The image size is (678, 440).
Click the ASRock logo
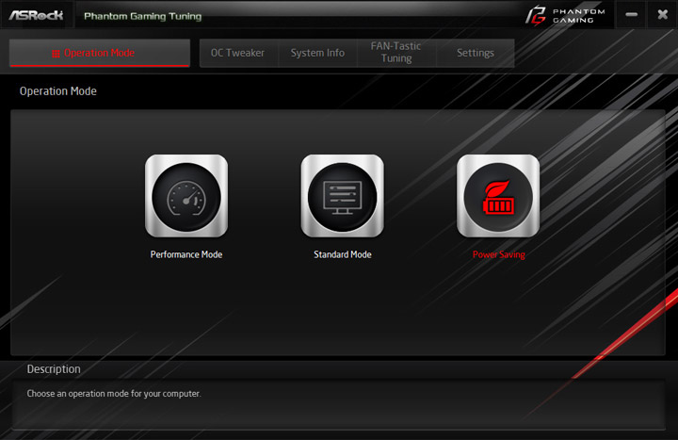[36, 15]
